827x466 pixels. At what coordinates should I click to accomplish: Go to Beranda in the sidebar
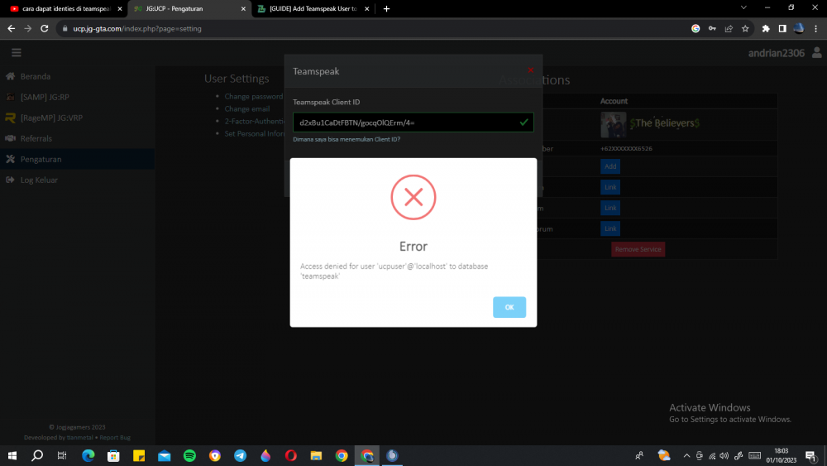[x=36, y=76]
